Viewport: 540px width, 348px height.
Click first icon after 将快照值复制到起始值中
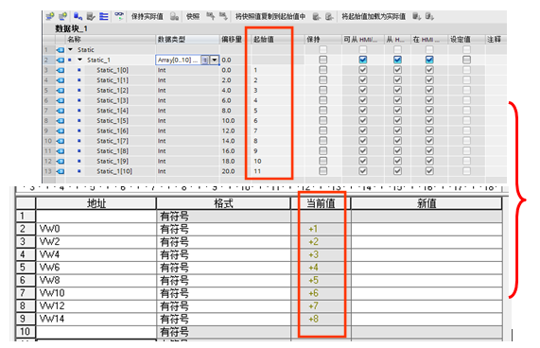pos(317,16)
